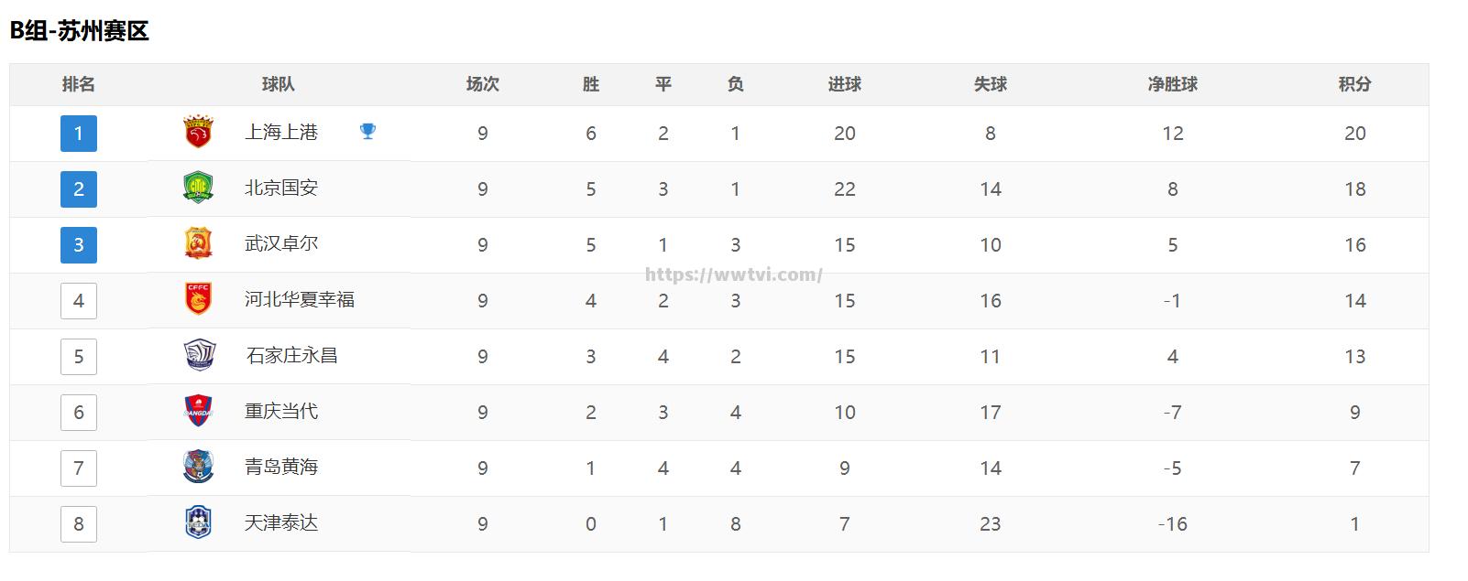Screen dimensions: 1468x581
Task: Click the 净胜球 column header
Action: click(1172, 84)
